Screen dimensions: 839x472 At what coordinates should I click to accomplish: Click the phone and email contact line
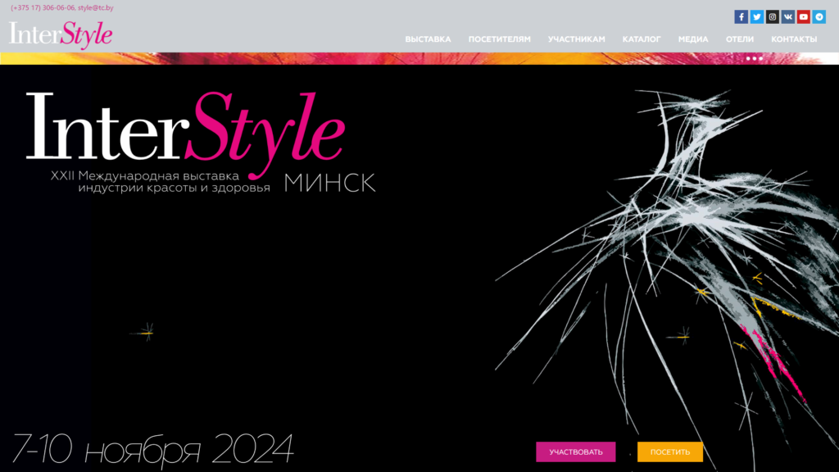[x=62, y=8]
